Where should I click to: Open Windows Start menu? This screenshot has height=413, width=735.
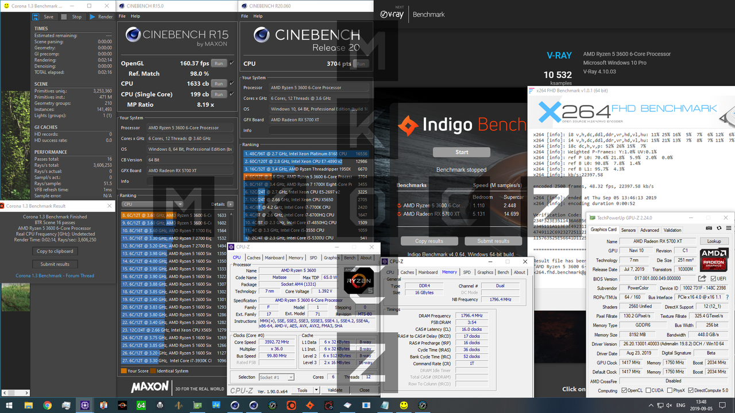(10, 405)
